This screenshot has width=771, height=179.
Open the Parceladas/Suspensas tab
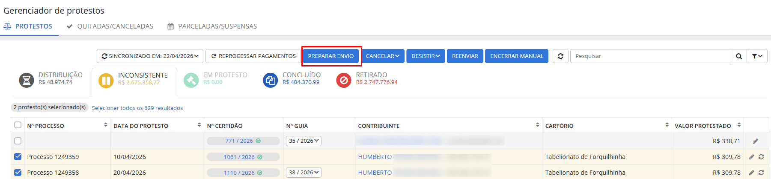(x=212, y=26)
